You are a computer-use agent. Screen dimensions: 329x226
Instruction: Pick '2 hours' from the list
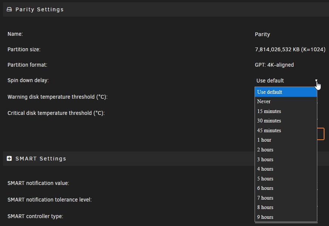[286, 150]
